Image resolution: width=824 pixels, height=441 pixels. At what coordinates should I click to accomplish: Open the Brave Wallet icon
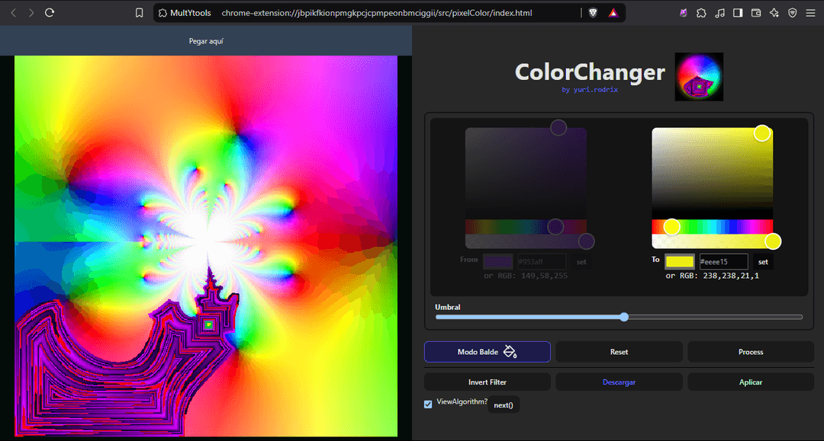coord(756,13)
